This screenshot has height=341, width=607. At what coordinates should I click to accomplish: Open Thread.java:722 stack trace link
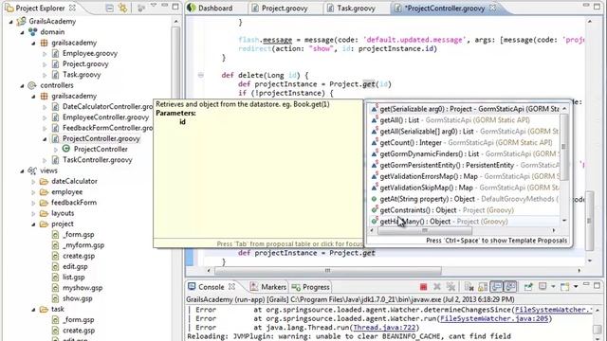[384, 328]
